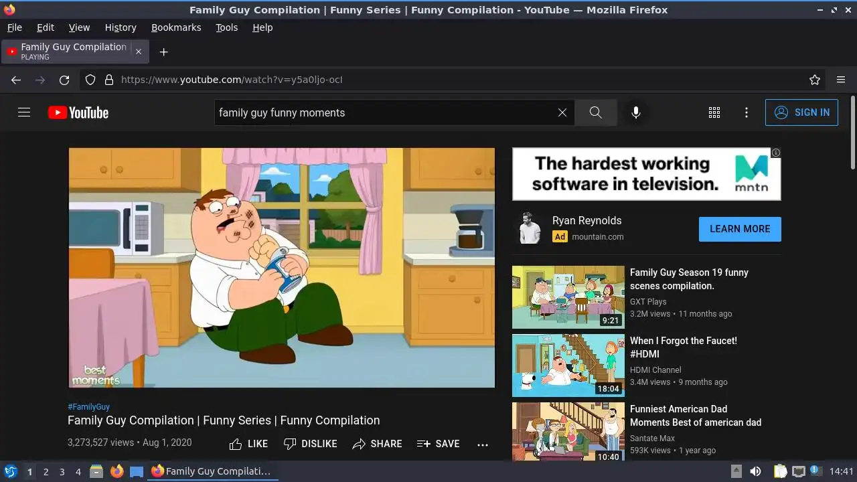The height and width of the screenshot is (482, 857).
Task: Start voice search with the microphone icon
Action: pyautogui.click(x=636, y=112)
